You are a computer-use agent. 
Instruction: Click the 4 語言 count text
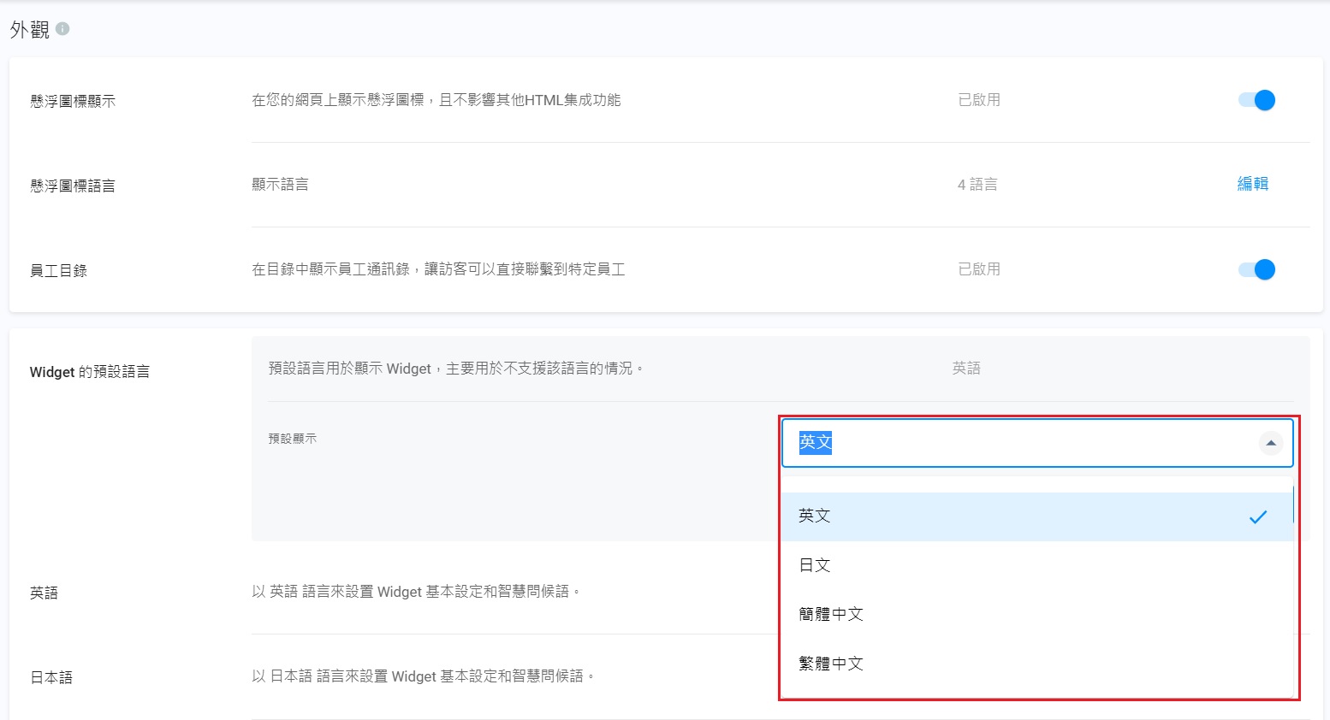point(977,185)
